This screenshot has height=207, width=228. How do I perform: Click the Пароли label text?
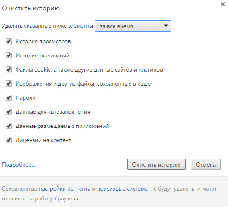[x=25, y=98]
